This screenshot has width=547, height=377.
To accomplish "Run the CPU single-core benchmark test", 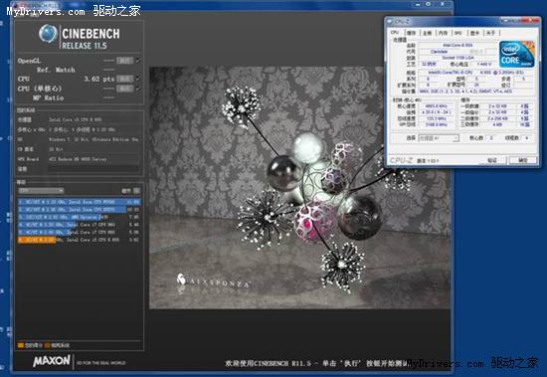I will (124, 89).
